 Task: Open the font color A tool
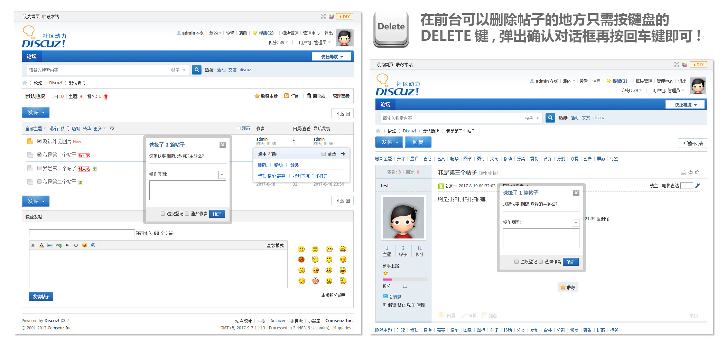[x=41, y=245]
